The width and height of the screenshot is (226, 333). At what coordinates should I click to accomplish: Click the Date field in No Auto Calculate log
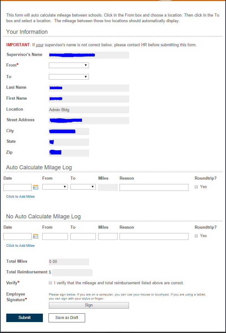(x=18, y=236)
